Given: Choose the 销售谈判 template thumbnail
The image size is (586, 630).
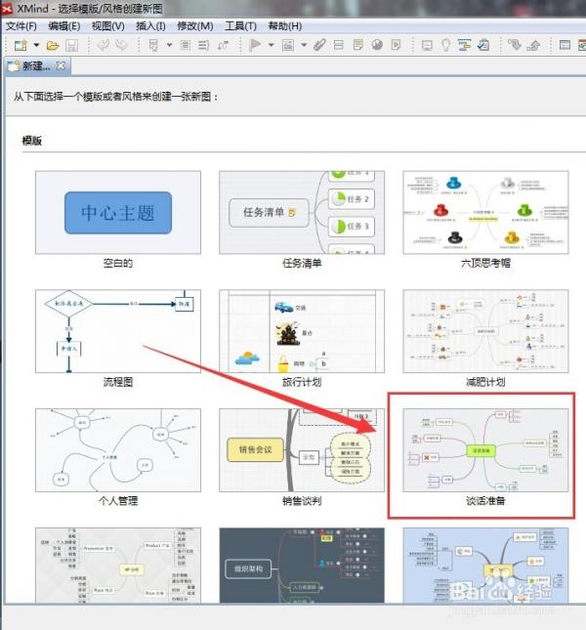Looking at the screenshot, I should (x=302, y=450).
